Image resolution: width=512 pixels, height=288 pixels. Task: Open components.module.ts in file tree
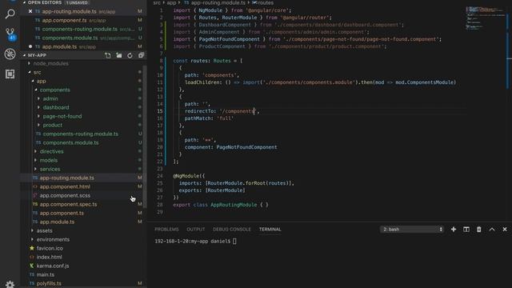point(70,142)
